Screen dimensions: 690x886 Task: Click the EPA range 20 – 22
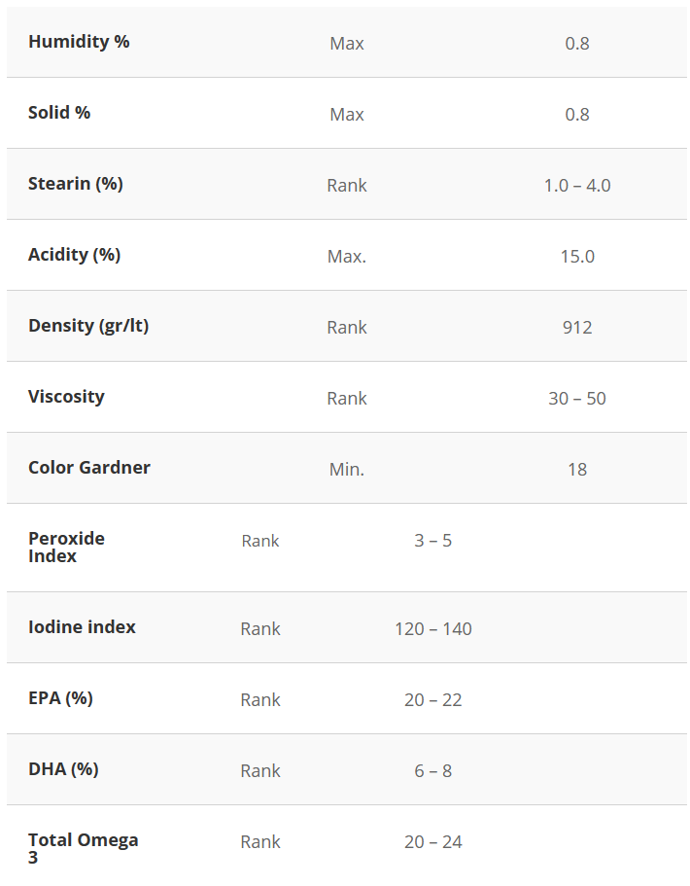[x=433, y=700]
